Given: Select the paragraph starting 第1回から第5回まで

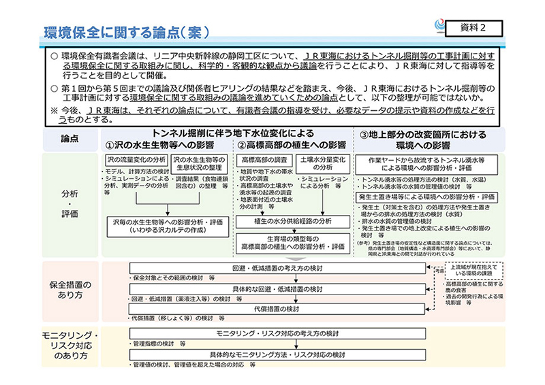Looking at the screenshot, I should (x=275, y=93).
